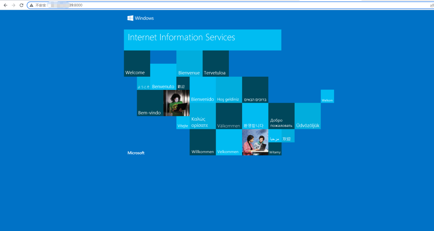Screen dimensions: 434x231
Task: Click the 欢迎 tile
Action: tap(288, 136)
